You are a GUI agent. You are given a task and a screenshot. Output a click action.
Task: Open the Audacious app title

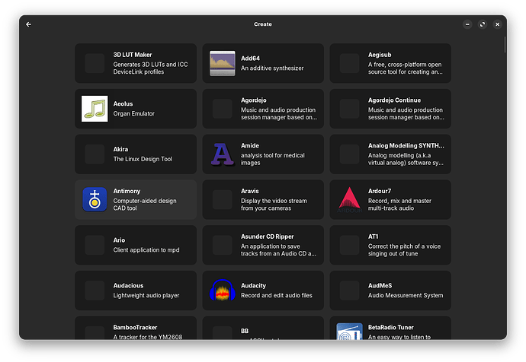coord(128,285)
